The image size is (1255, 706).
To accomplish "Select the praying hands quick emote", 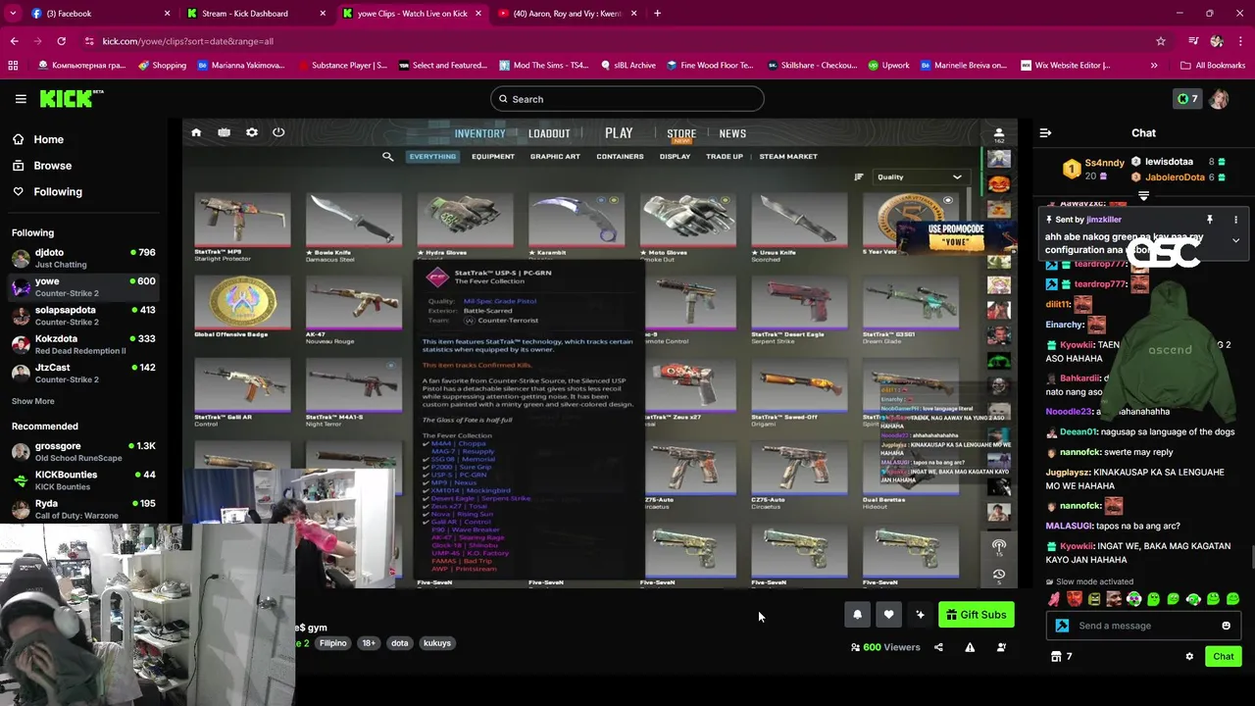I will coord(1054,599).
